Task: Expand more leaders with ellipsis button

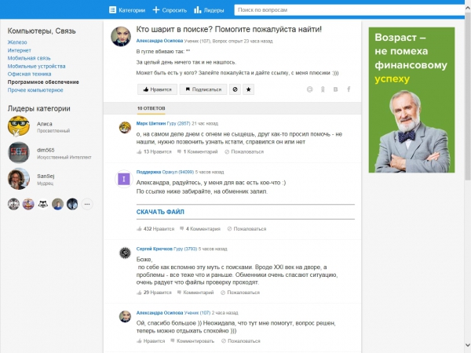Action: tap(87, 204)
